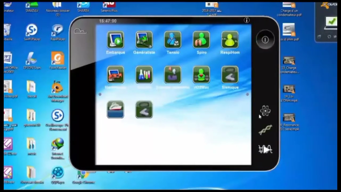Open the Tensio blood pressure module
This screenshot has width=341, height=192.
pos(173,40)
